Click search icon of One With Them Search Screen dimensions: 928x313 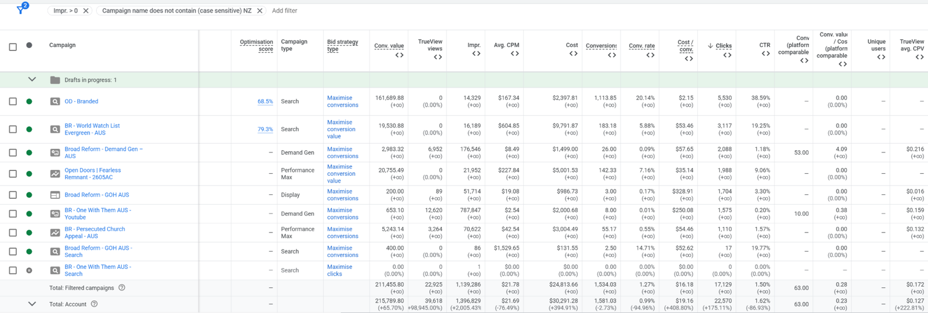[55, 270]
